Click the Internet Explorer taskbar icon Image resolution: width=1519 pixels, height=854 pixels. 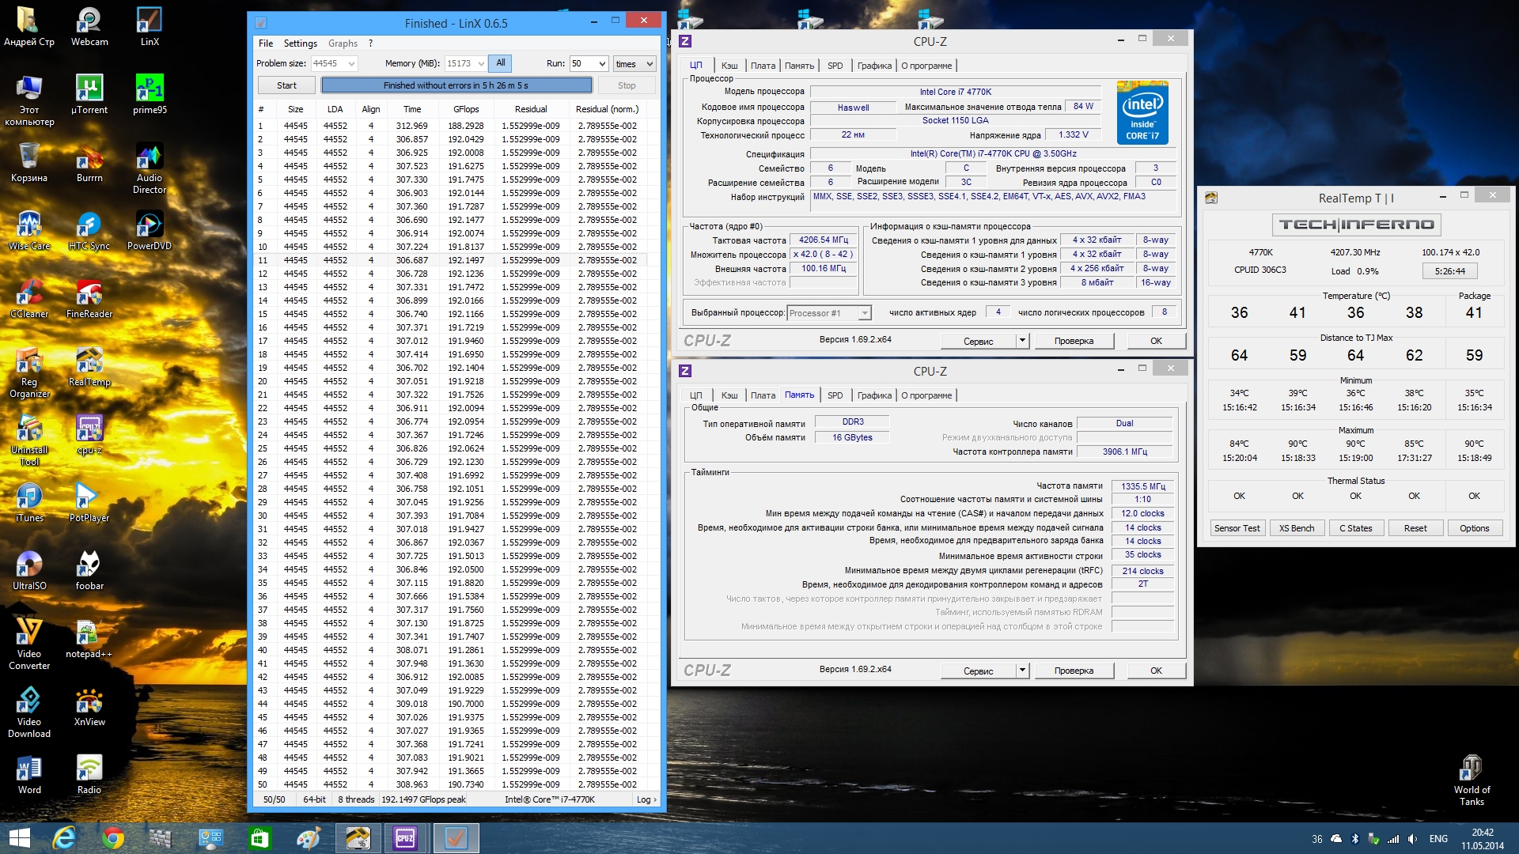(x=64, y=838)
